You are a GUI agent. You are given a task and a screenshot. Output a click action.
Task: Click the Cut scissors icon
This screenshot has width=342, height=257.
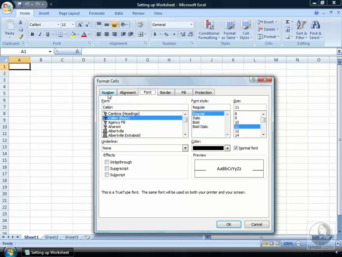21,22
